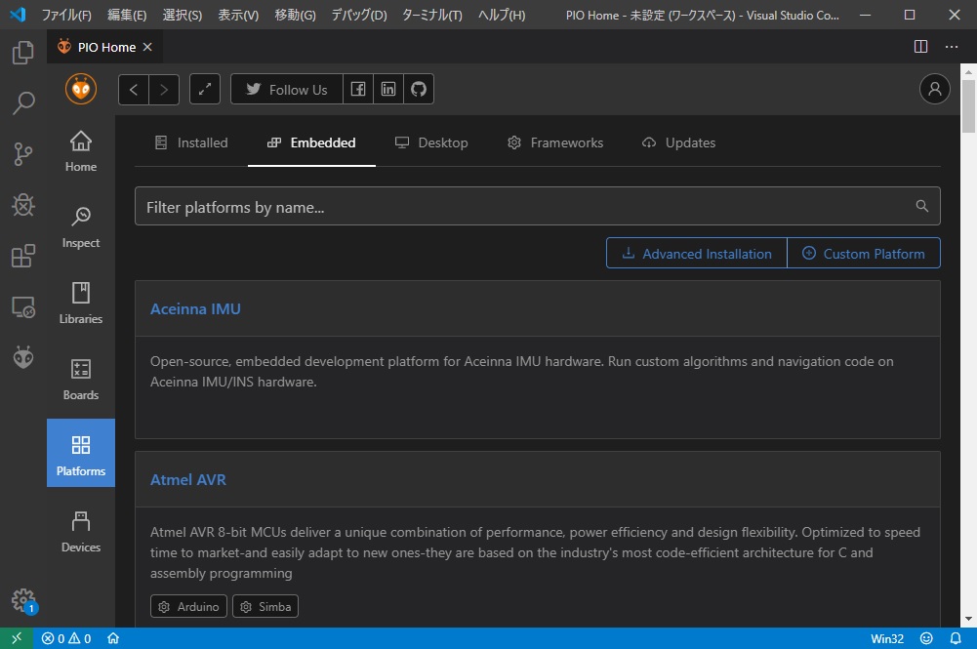Expand PIO Home to full view
The width and height of the screenshot is (977, 649).
tap(205, 89)
